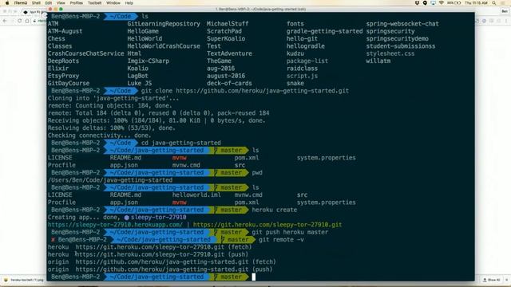Click the github.com URL in the git clone command
511x287 pixels.
pyautogui.click(x=263, y=91)
